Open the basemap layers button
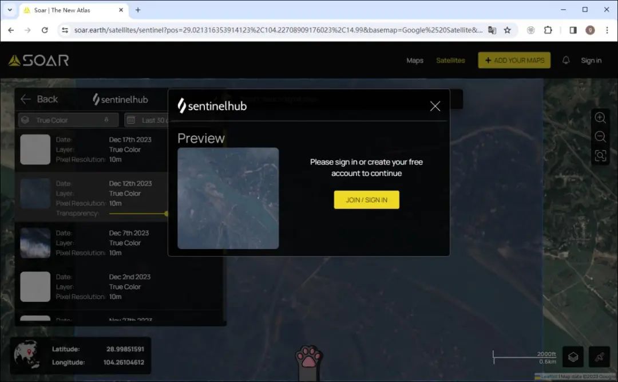The image size is (618, 382). click(573, 357)
